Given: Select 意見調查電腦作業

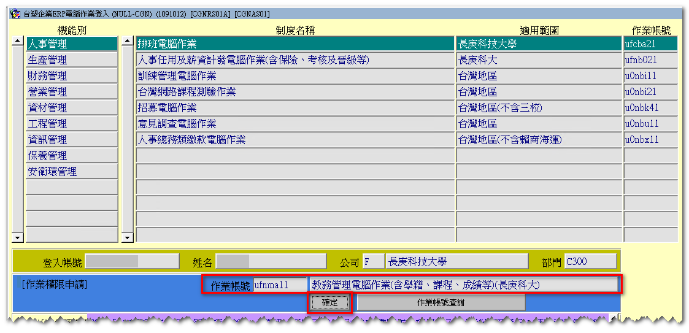Looking at the screenshot, I should 295,123.
